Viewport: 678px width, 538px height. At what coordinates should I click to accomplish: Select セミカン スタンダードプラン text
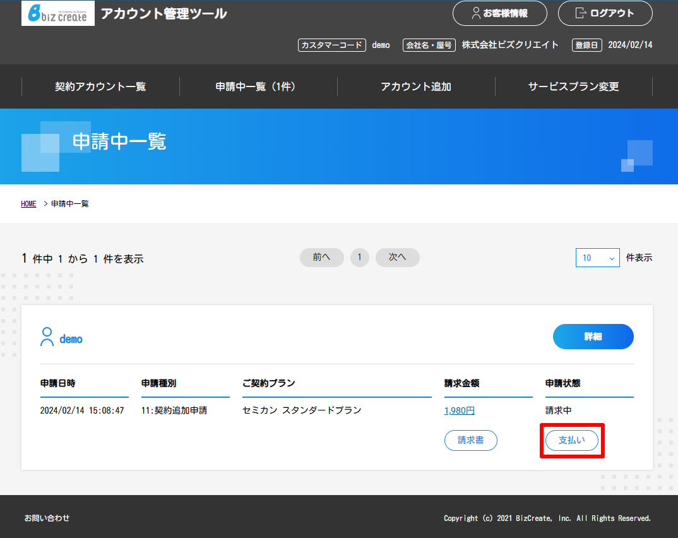pos(302,410)
